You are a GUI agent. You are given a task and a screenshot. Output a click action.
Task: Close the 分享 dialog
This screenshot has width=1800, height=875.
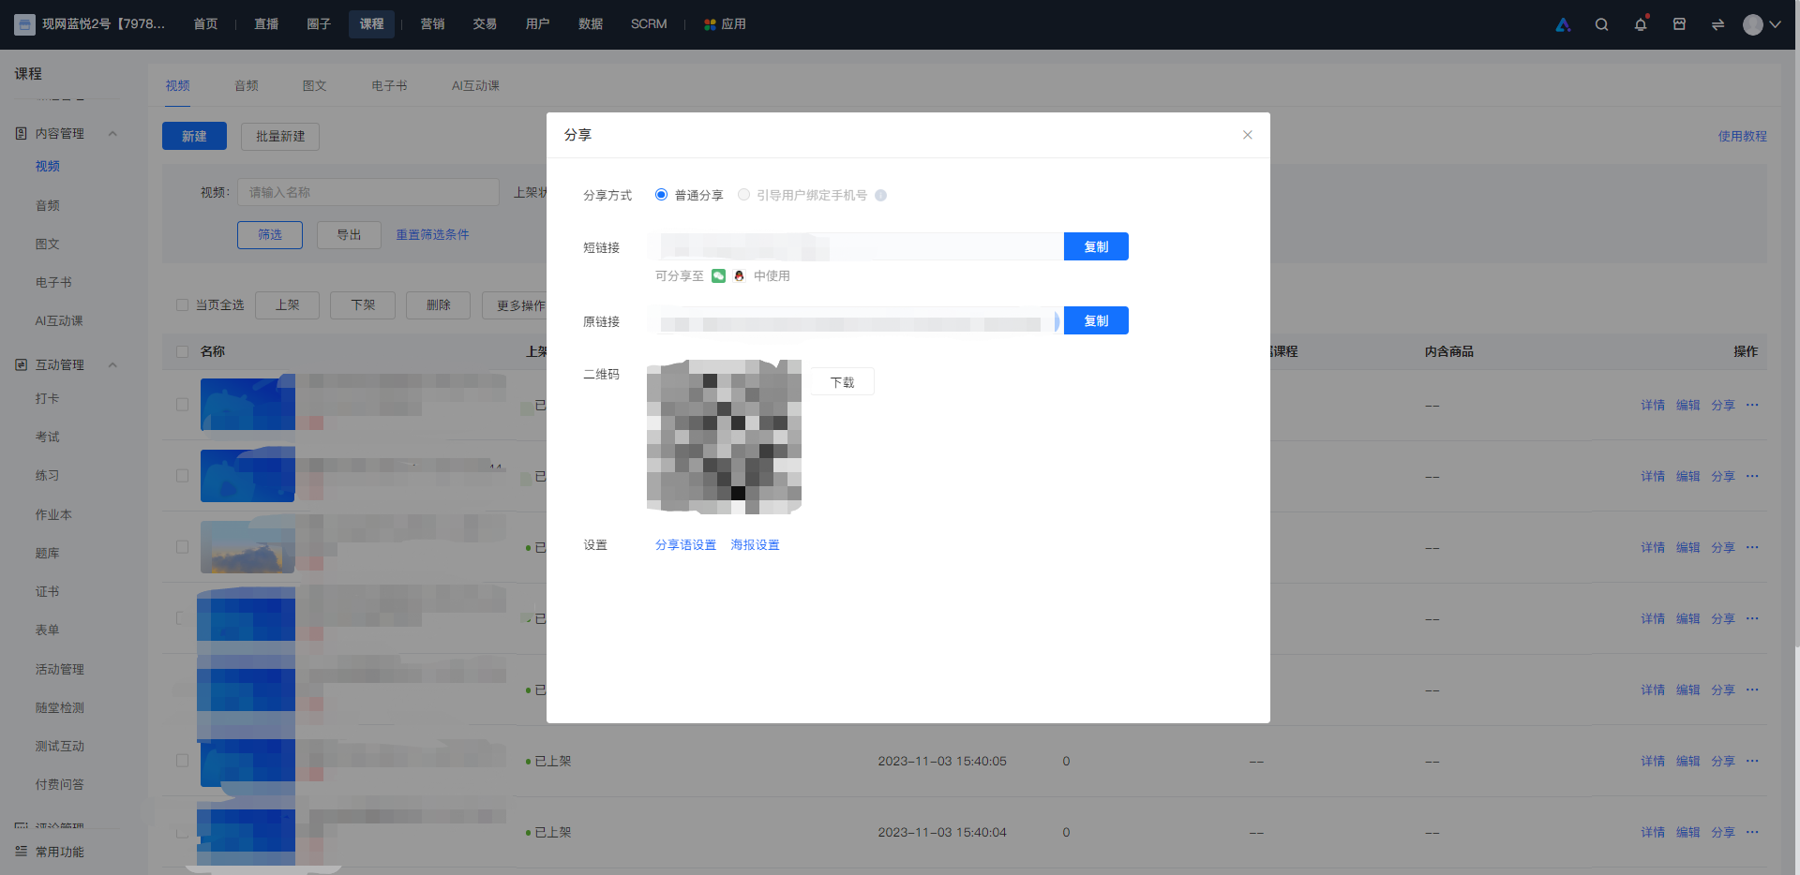(x=1247, y=135)
